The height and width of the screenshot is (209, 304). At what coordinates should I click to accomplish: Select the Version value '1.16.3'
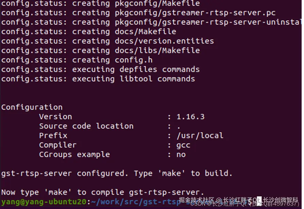point(190,117)
